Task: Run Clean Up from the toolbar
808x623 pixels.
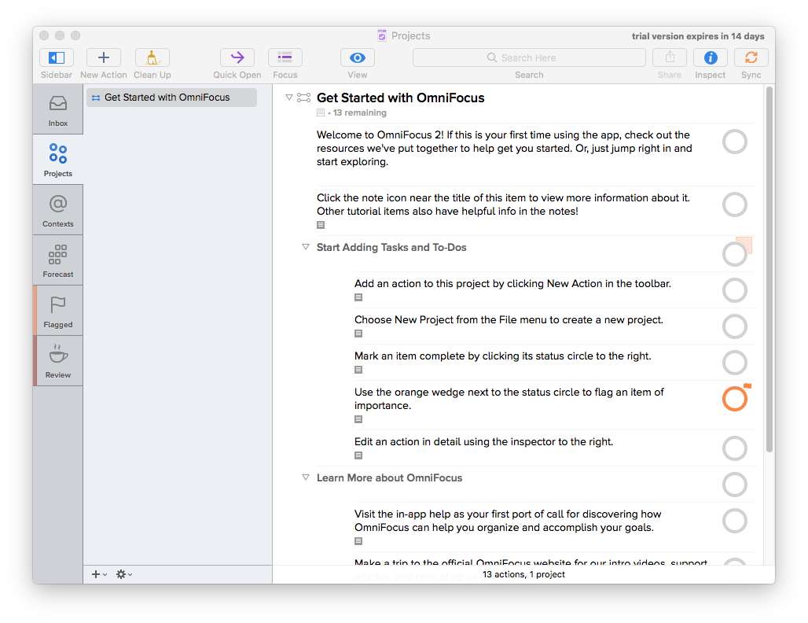Action: [x=152, y=57]
